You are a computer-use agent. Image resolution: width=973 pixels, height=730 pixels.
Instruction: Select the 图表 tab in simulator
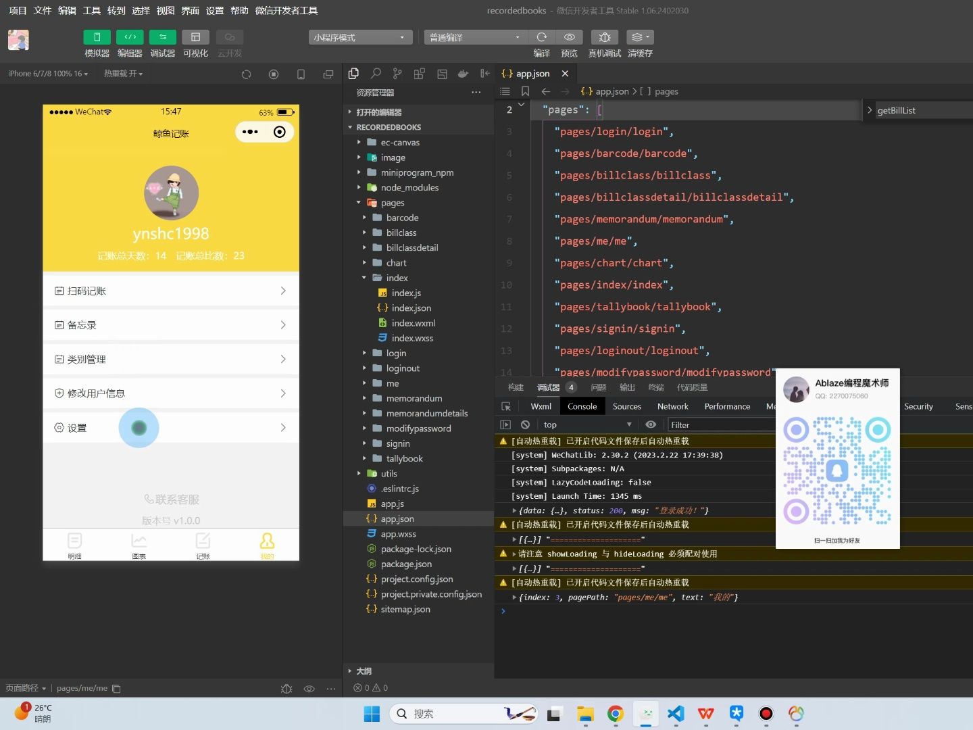click(x=139, y=545)
